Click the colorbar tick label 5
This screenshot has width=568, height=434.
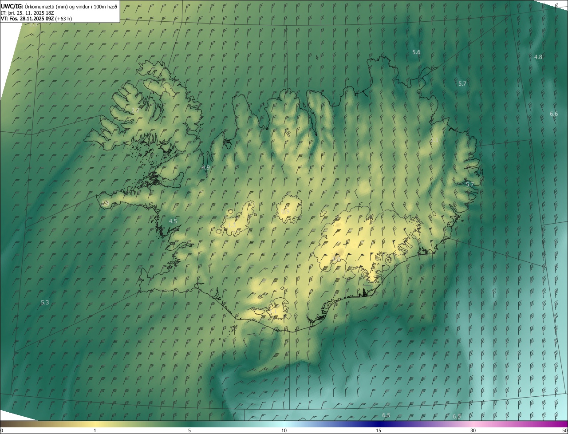189,430
